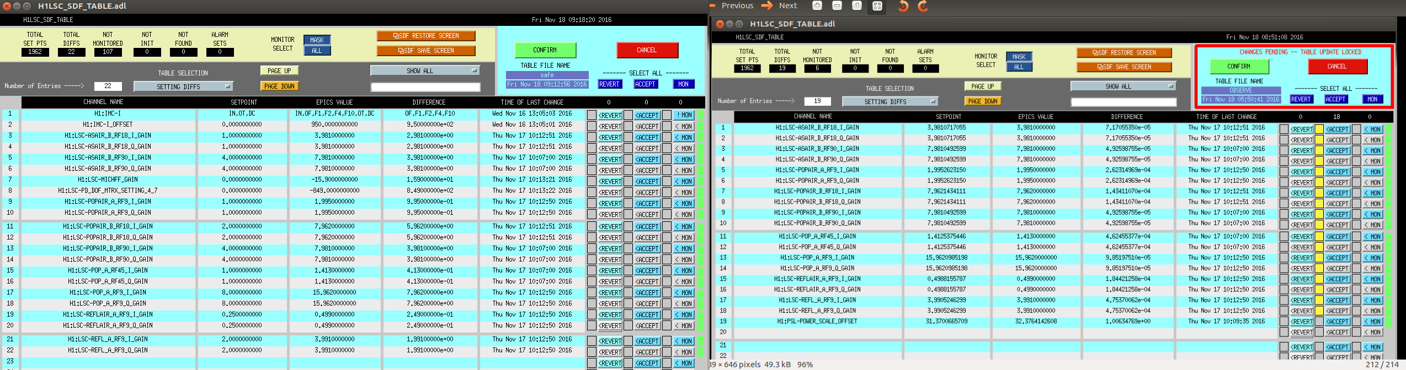Click the OBSERVE table file name
Screen dimensions: 1406x370
(x=1241, y=90)
